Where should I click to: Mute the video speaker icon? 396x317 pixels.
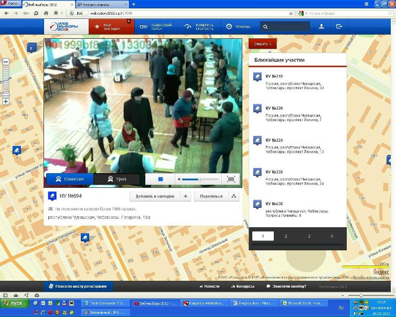point(179,179)
